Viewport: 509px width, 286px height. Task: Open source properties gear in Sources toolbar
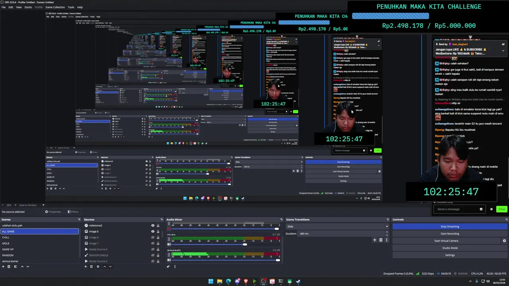pos(98,267)
